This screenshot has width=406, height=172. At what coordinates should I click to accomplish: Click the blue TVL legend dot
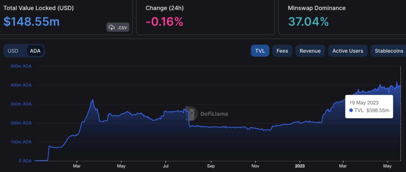pos(351,110)
